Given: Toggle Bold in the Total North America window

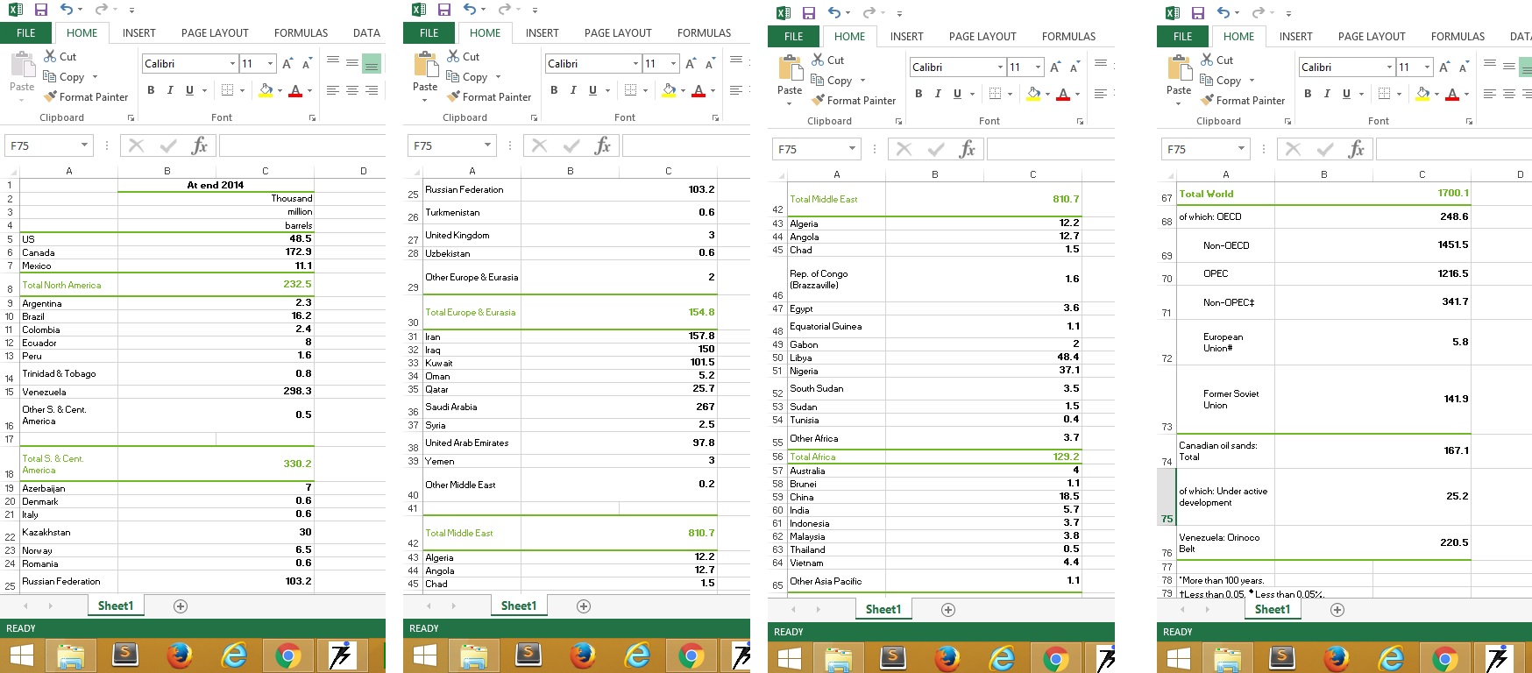Looking at the screenshot, I should 151,90.
